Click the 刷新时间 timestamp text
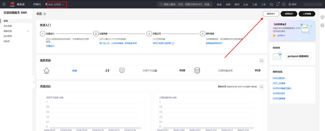The image size is (325, 131). pos(237,87)
